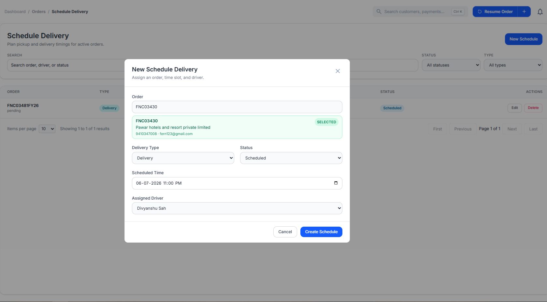Image resolution: width=547 pixels, height=302 pixels.
Task: Click the Delivery type badge in the table
Action: (x=109, y=108)
